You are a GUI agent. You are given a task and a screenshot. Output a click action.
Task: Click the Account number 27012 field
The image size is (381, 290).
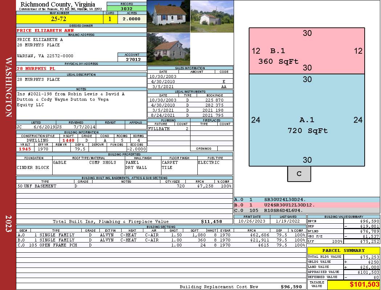pyautogui.click(x=132, y=59)
